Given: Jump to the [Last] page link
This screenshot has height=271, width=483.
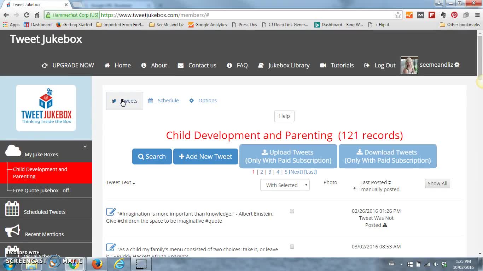Looking at the screenshot, I should pos(310,172).
